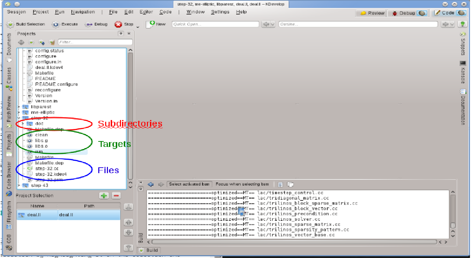
Task: Open the Navigation menu
Action: coord(83,12)
